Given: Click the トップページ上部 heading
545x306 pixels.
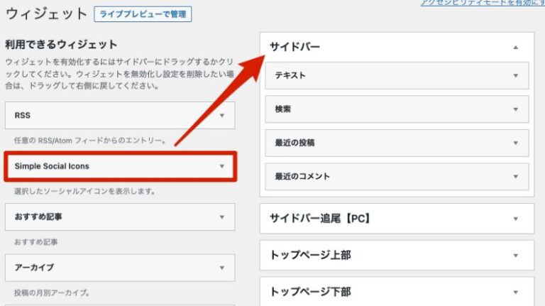Looking at the screenshot, I should point(310,255).
